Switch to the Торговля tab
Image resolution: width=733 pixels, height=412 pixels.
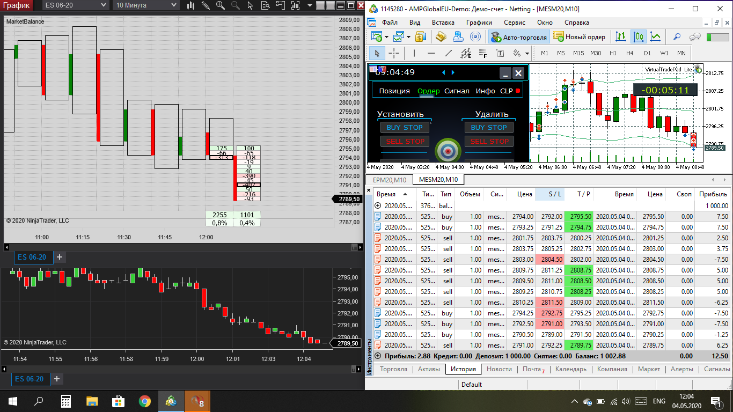pos(393,369)
